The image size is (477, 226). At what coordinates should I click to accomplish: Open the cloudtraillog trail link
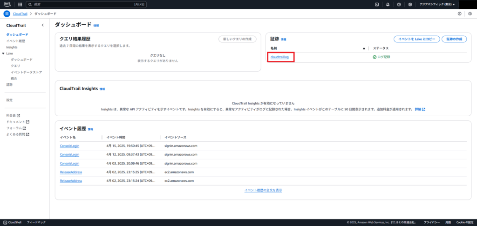tap(279, 57)
